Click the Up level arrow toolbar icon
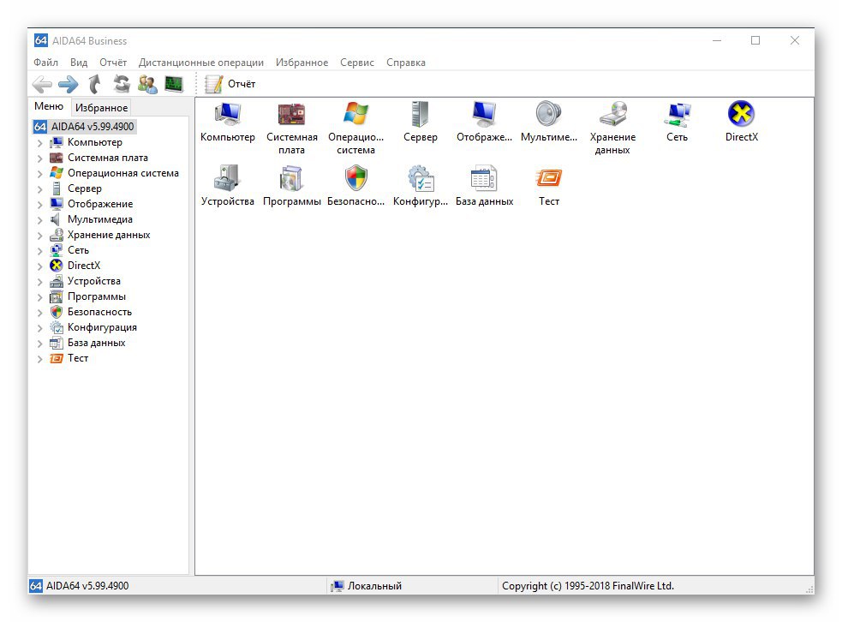This screenshot has height=622, width=842. point(95,84)
